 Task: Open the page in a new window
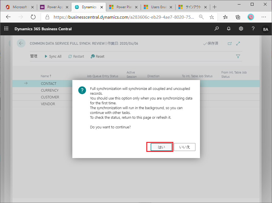point(230,44)
